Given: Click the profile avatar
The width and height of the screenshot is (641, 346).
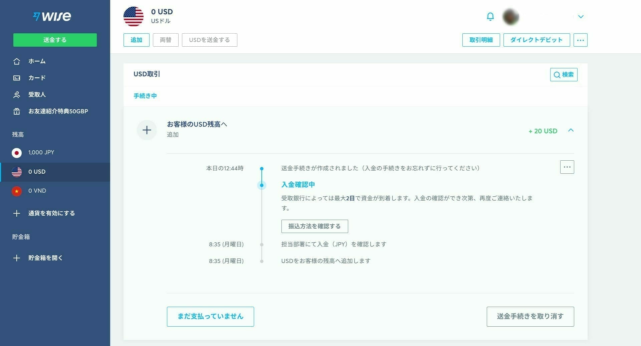Looking at the screenshot, I should 511,17.
